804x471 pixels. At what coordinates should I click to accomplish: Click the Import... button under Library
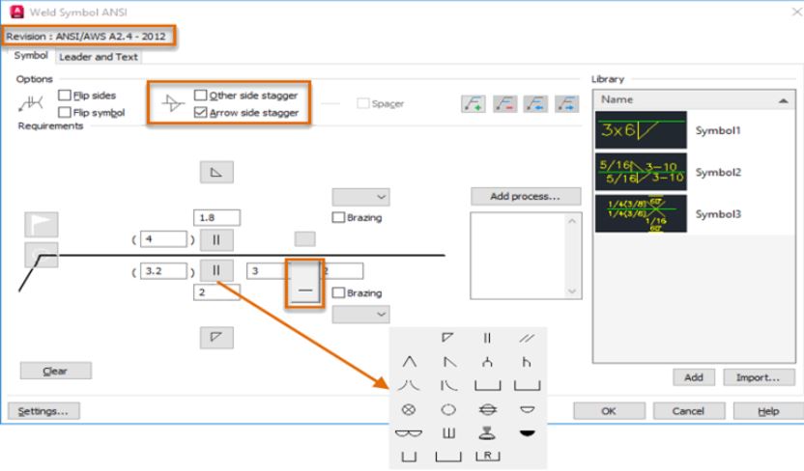[759, 377]
